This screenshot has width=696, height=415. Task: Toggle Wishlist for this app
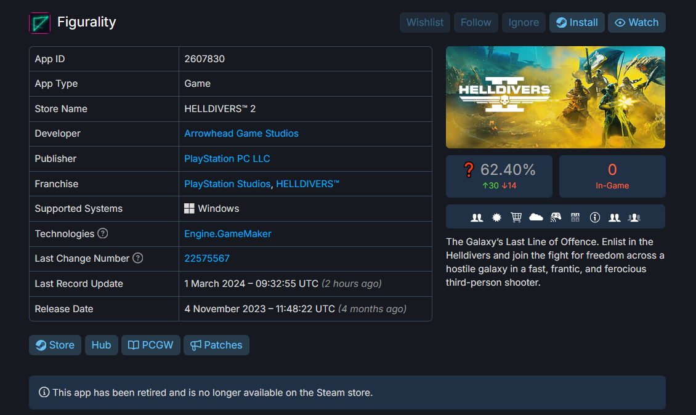coord(425,22)
